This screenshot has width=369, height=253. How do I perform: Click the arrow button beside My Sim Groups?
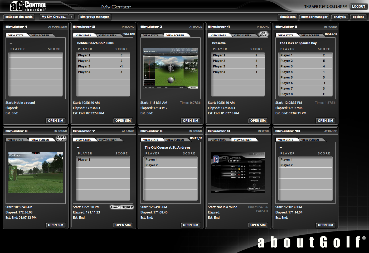pyautogui.click(x=71, y=17)
